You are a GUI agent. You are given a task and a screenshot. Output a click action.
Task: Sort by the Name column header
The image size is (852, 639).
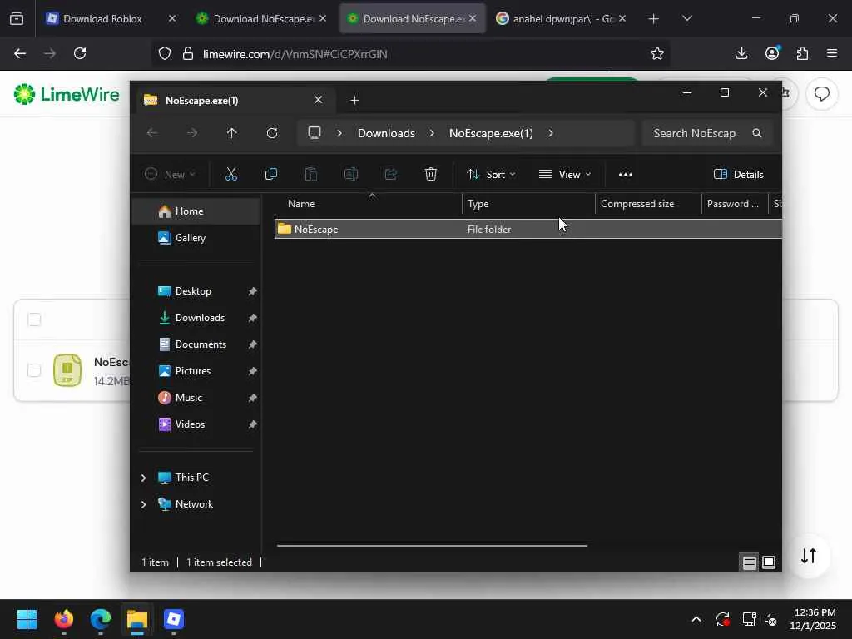301,204
